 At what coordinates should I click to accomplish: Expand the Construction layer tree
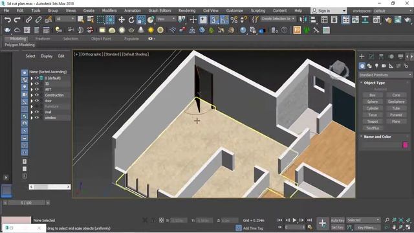[32, 95]
